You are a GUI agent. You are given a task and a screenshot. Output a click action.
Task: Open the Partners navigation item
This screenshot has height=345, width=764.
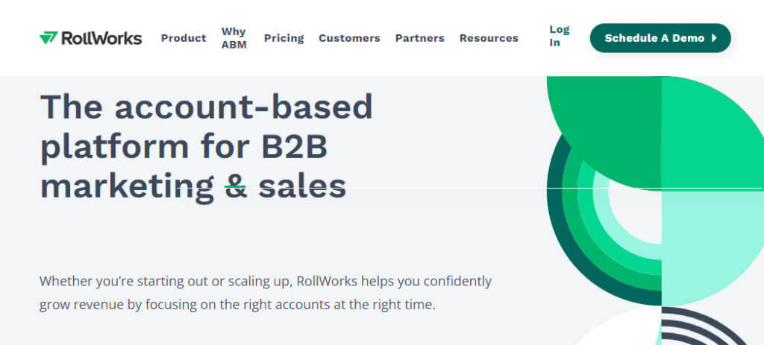[419, 38]
